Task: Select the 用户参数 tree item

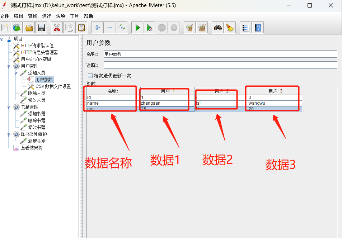Action: 44,80
